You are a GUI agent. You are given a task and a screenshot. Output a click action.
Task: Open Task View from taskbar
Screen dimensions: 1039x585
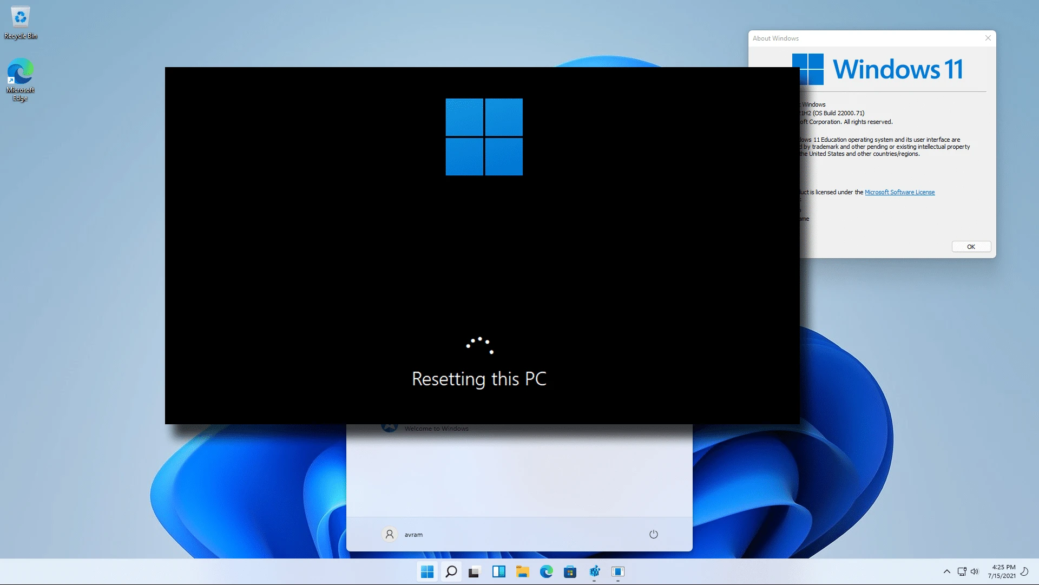click(x=475, y=571)
